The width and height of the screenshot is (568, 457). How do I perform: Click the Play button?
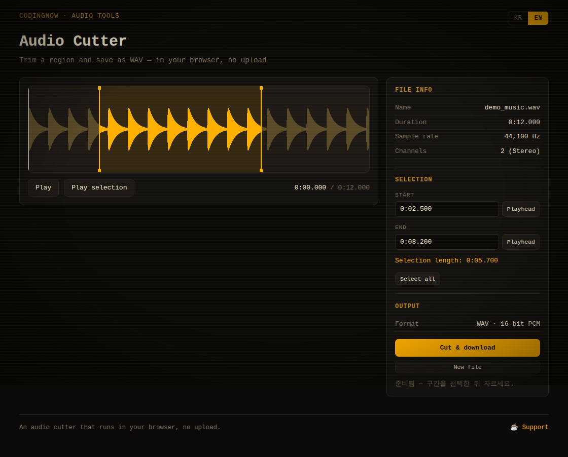(x=44, y=187)
